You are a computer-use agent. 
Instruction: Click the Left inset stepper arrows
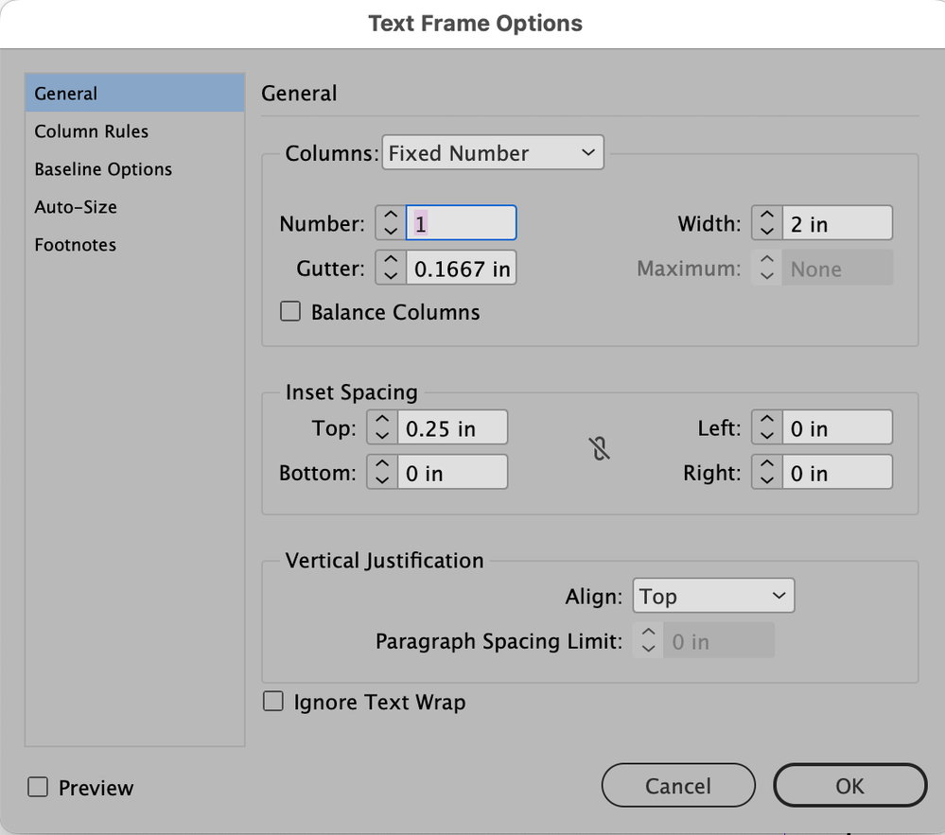(x=766, y=428)
